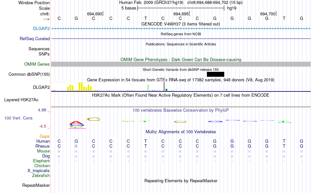Click the H3K27Ac Mark track title
311x193 pixels.
181,95
